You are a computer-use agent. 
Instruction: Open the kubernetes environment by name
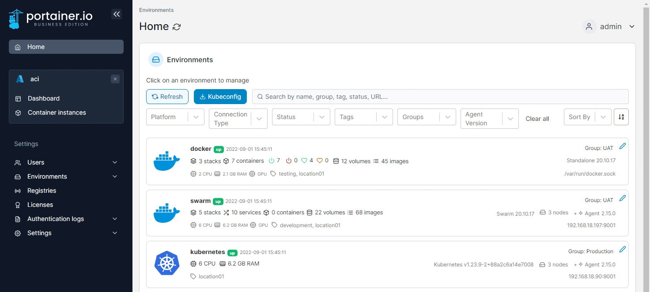pos(208,252)
